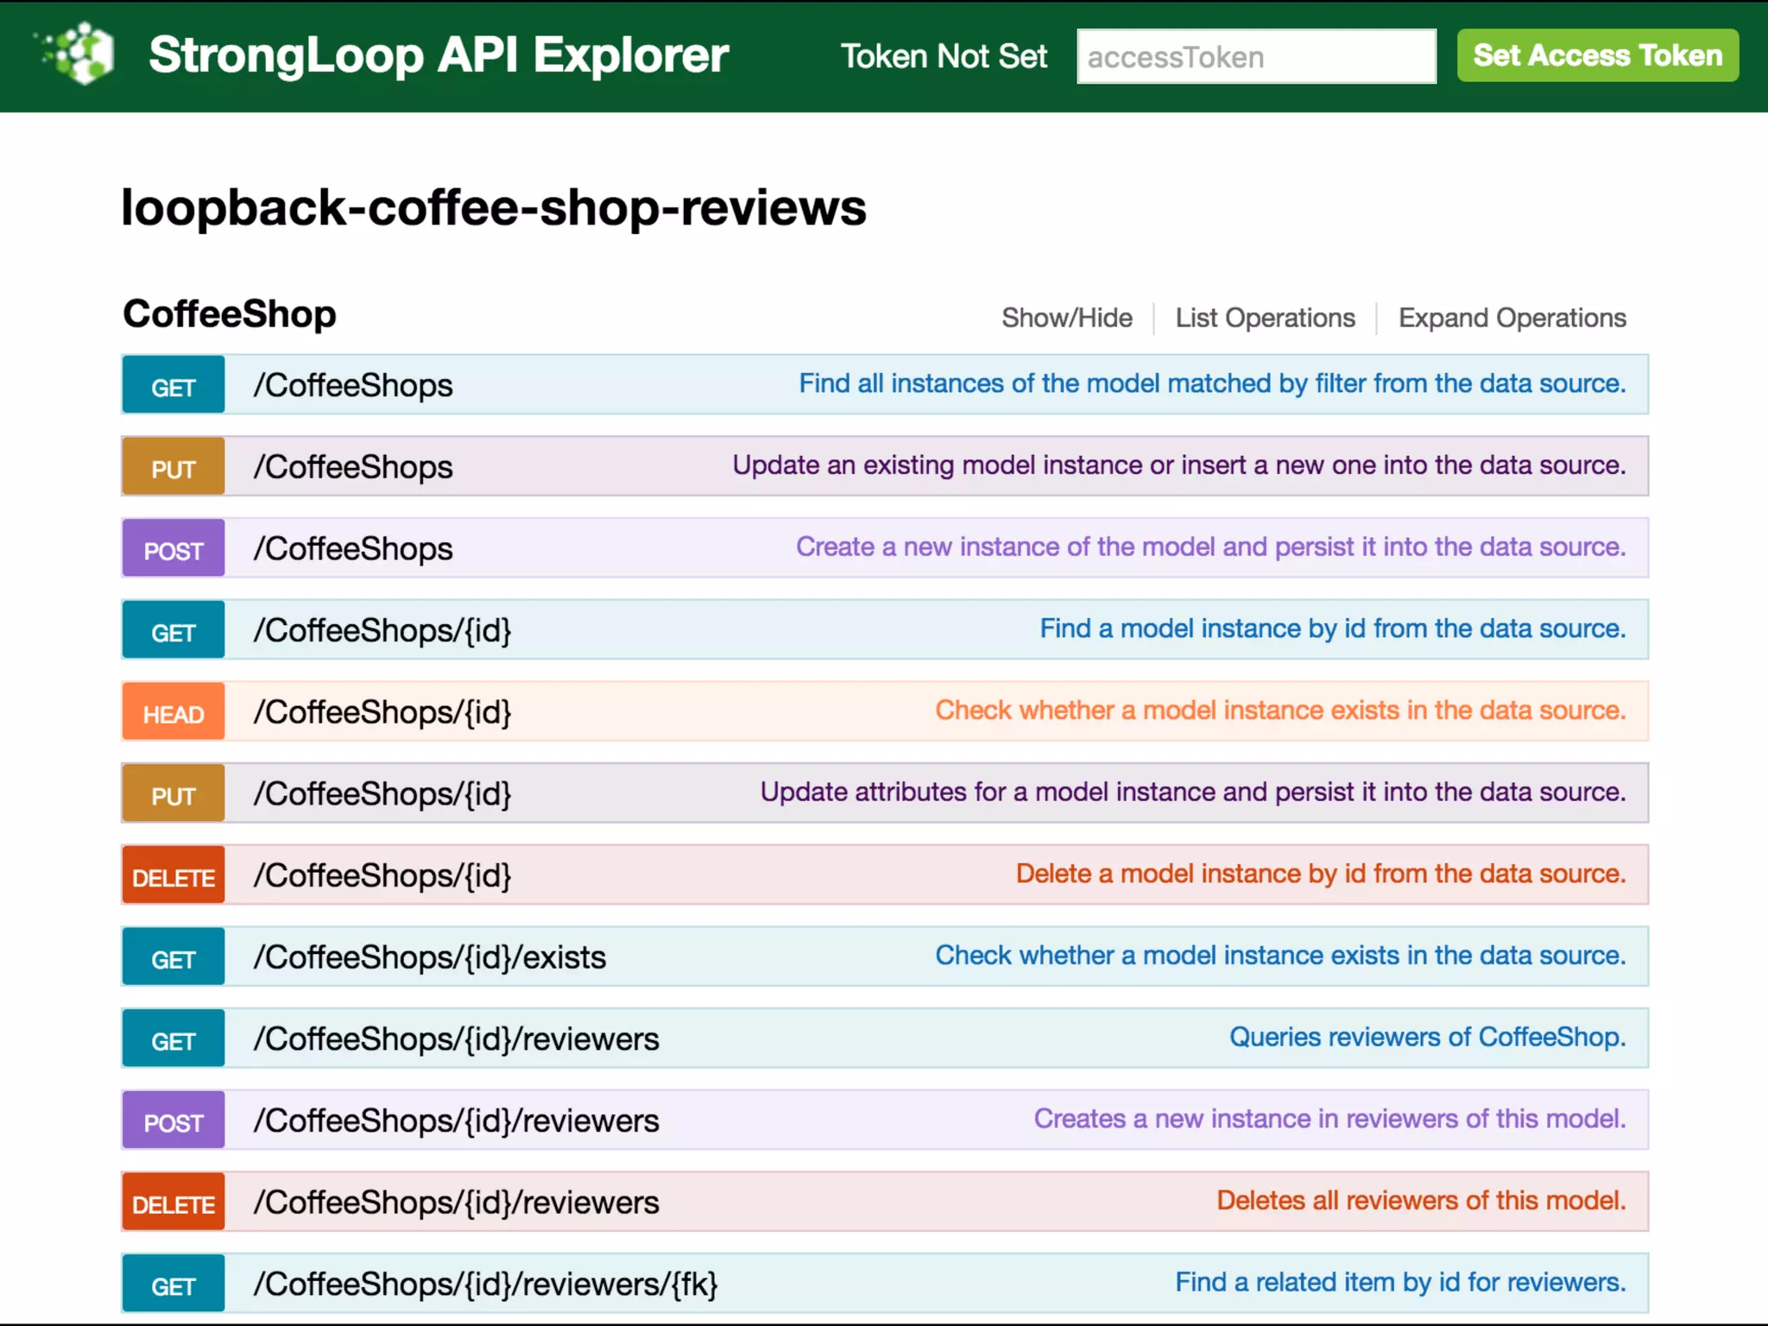1768x1326 pixels.
Task: Click the POST badge for /CoffeeShops/{id}/reviewers
Action: pyautogui.click(x=174, y=1121)
